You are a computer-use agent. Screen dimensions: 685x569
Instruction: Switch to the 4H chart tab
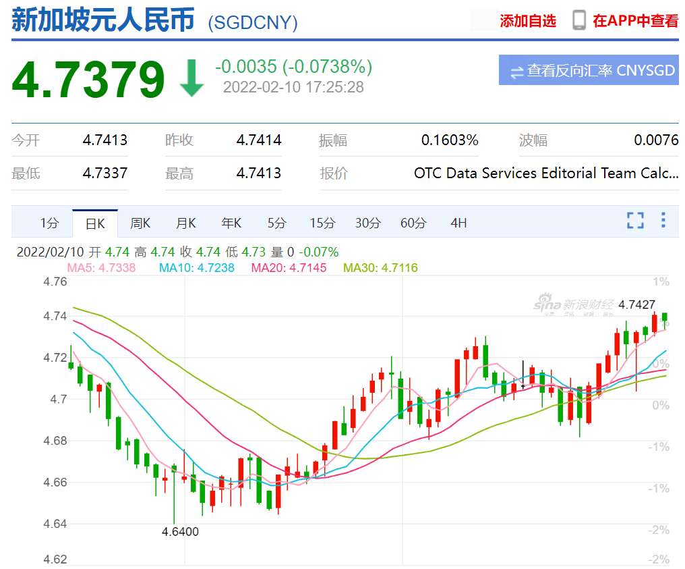click(458, 223)
